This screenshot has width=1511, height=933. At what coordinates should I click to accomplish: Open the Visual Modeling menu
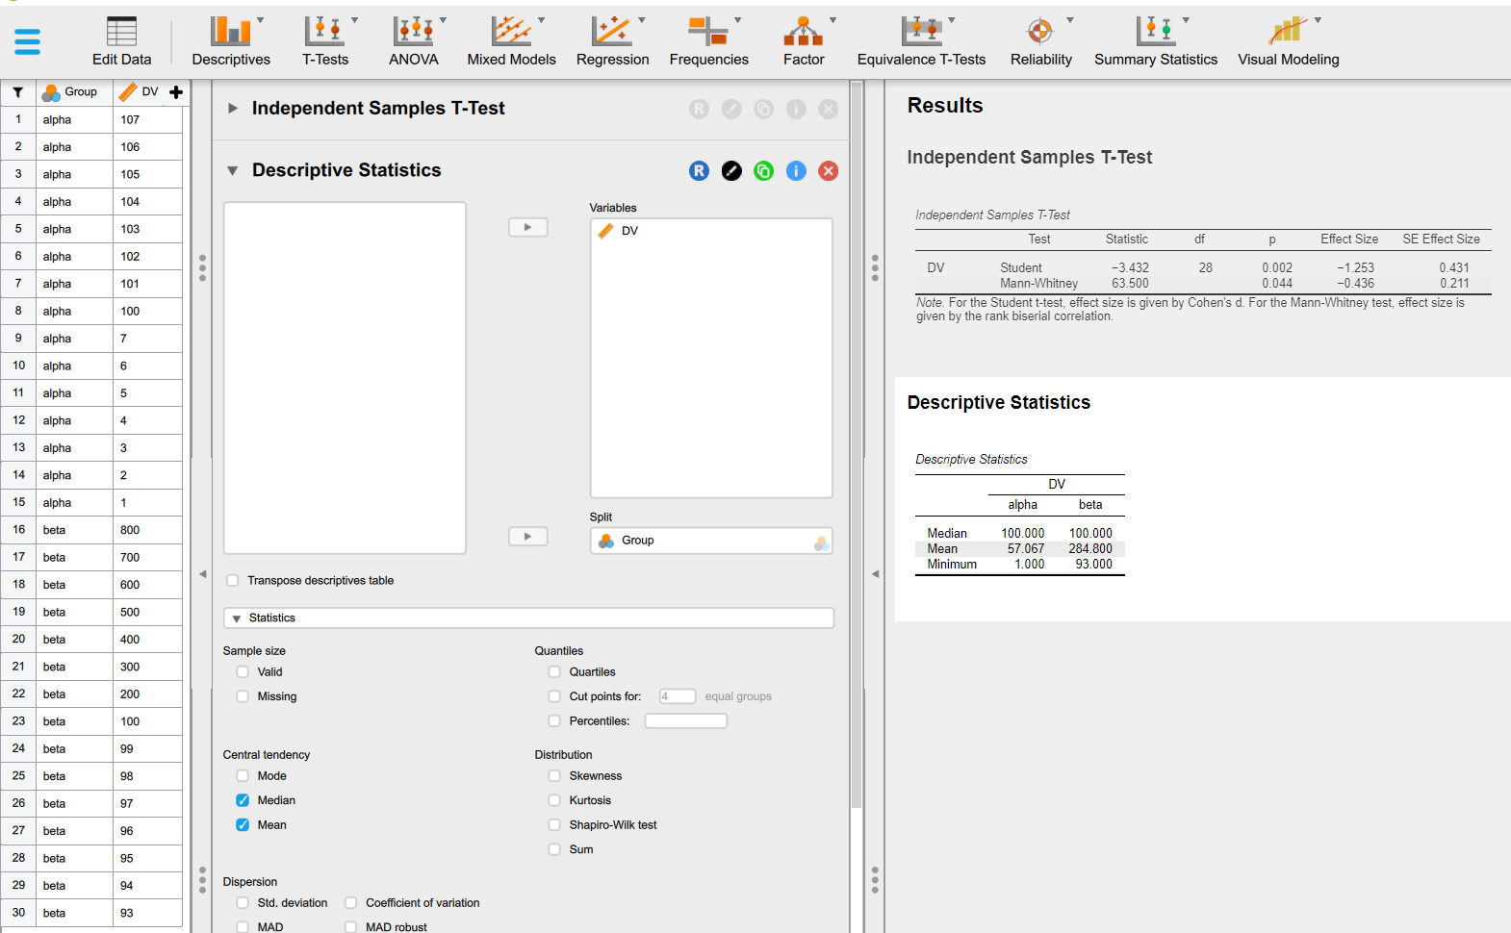click(1288, 41)
